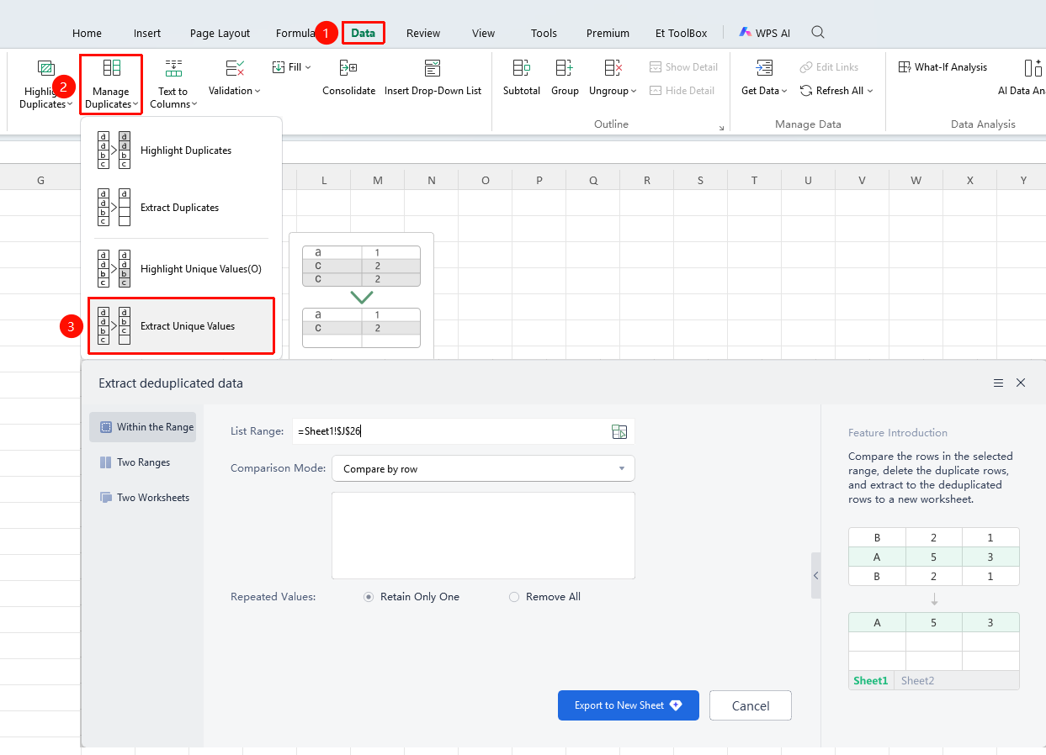Open the Review tab
Image resolution: width=1046 pixels, height=755 pixels.
click(423, 34)
